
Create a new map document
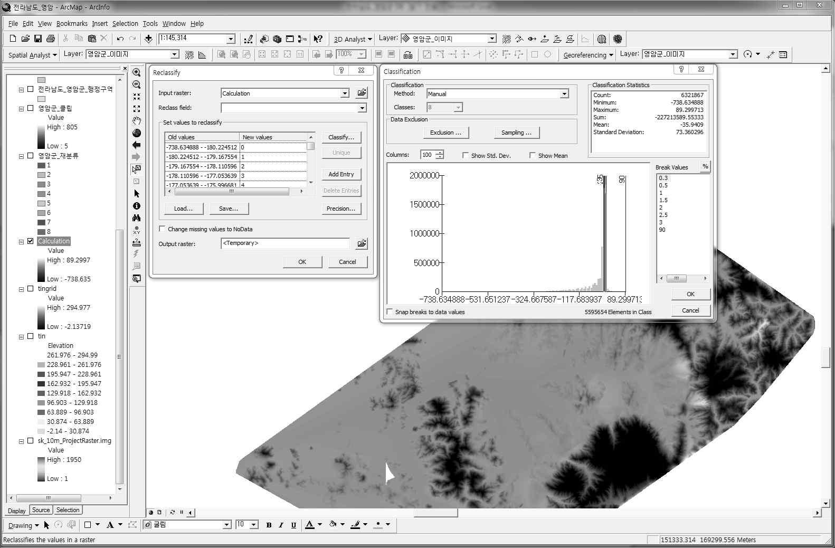point(13,39)
